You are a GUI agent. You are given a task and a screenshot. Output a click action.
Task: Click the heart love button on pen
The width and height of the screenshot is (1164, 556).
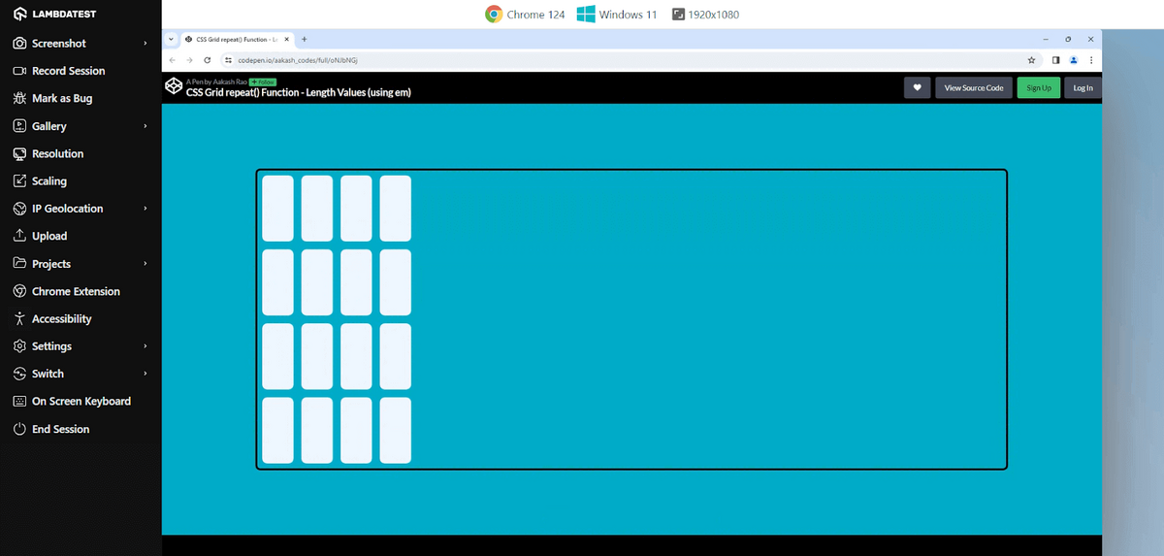917,87
